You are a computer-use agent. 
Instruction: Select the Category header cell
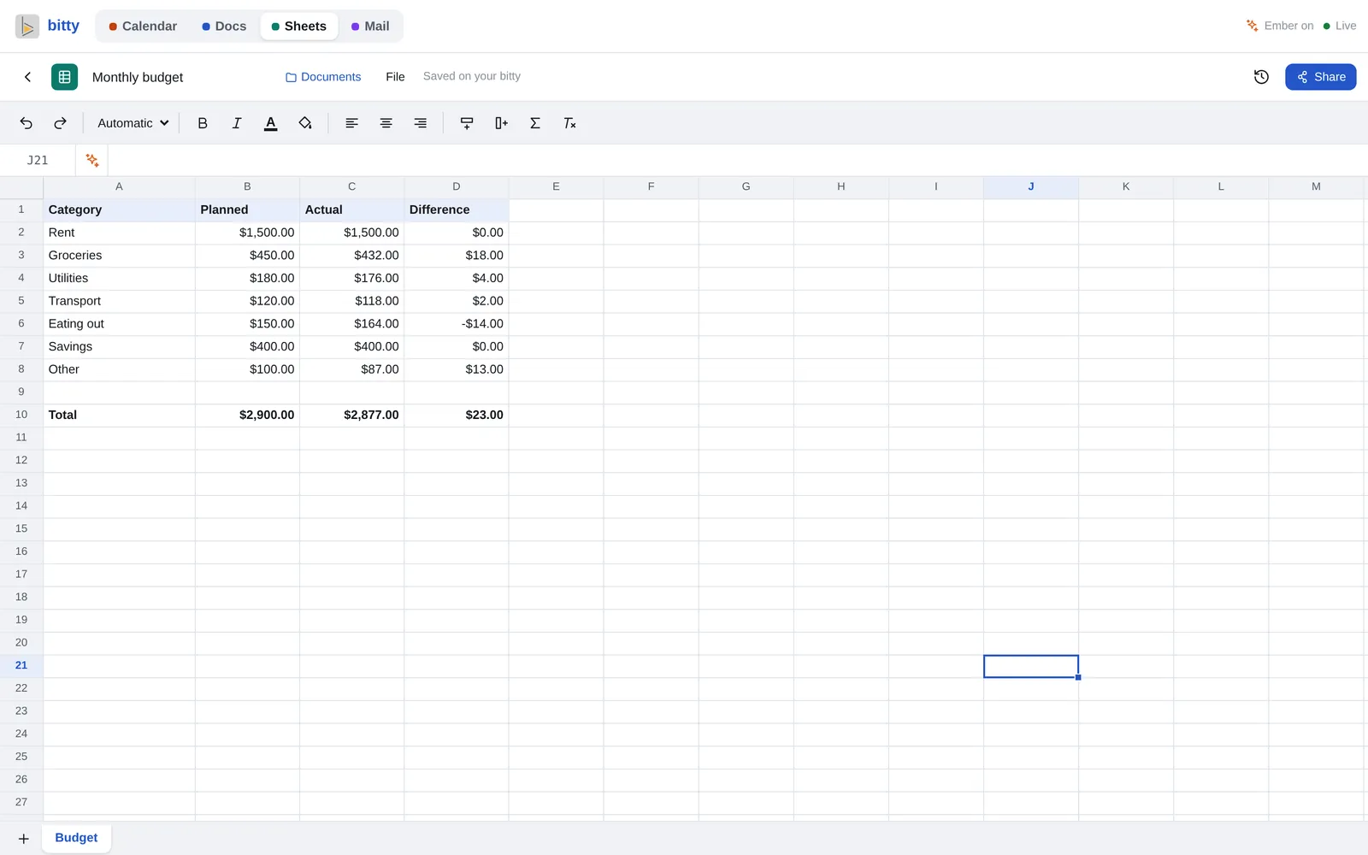tap(119, 209)
